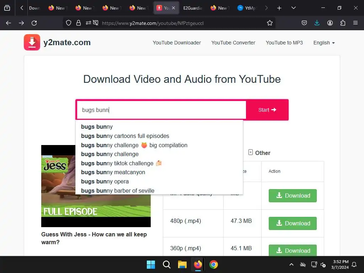The height and width of the screenshot is (273, 364).
Task: Open the clock showing 3:52 PM
Action: point(340,264)
